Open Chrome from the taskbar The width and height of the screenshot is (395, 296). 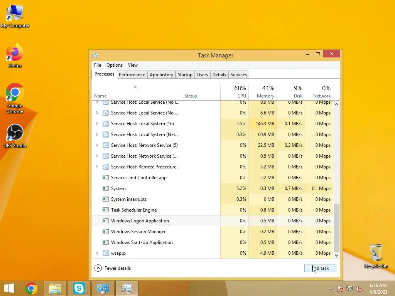[x=31, y=288]
